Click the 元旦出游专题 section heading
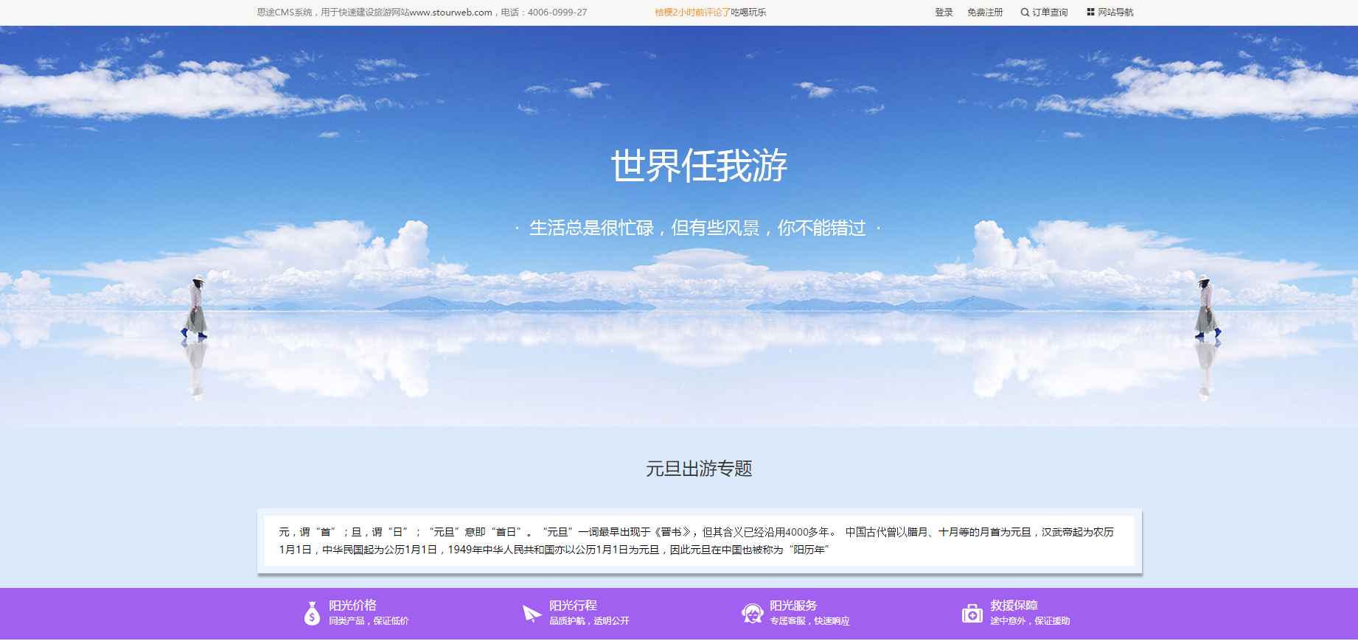The width and height of the screenshot is (1358, 641). click(x=699, y=469)
